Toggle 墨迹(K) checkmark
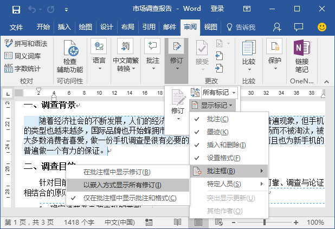The height and width of the screenshot is (229, 335). click(x=229, y=132)
